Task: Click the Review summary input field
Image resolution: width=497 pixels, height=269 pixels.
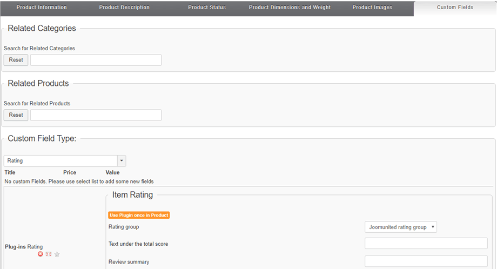Action: [426, 261]
